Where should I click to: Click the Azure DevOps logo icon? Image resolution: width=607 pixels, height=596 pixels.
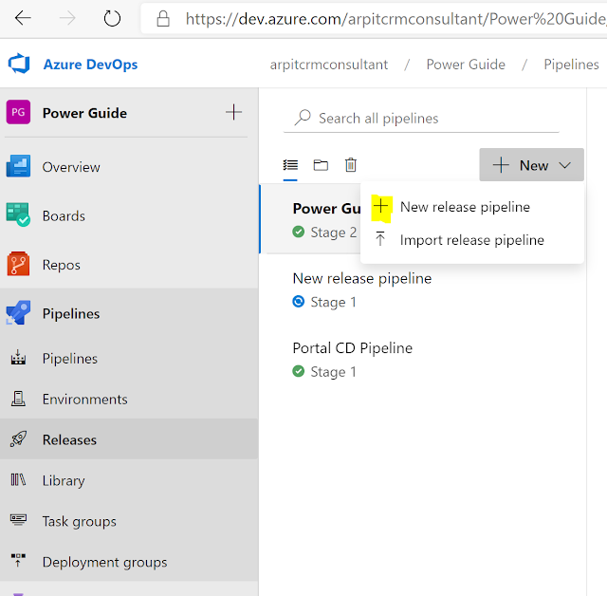click(19, 64)
